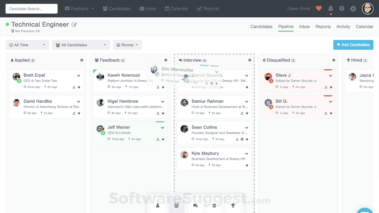Switch to the position's Candidates tab

261,27
